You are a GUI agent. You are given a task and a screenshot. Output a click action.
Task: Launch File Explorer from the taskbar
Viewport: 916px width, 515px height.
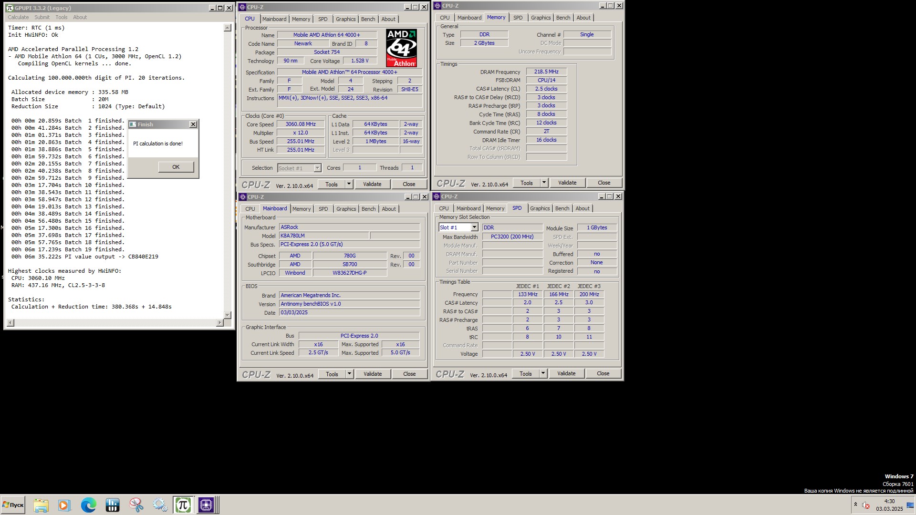(41, 505)
